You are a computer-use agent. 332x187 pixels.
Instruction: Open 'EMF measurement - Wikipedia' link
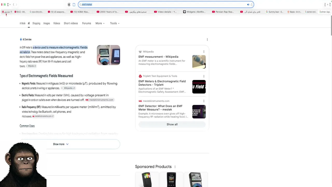click(x=158, y=57)
